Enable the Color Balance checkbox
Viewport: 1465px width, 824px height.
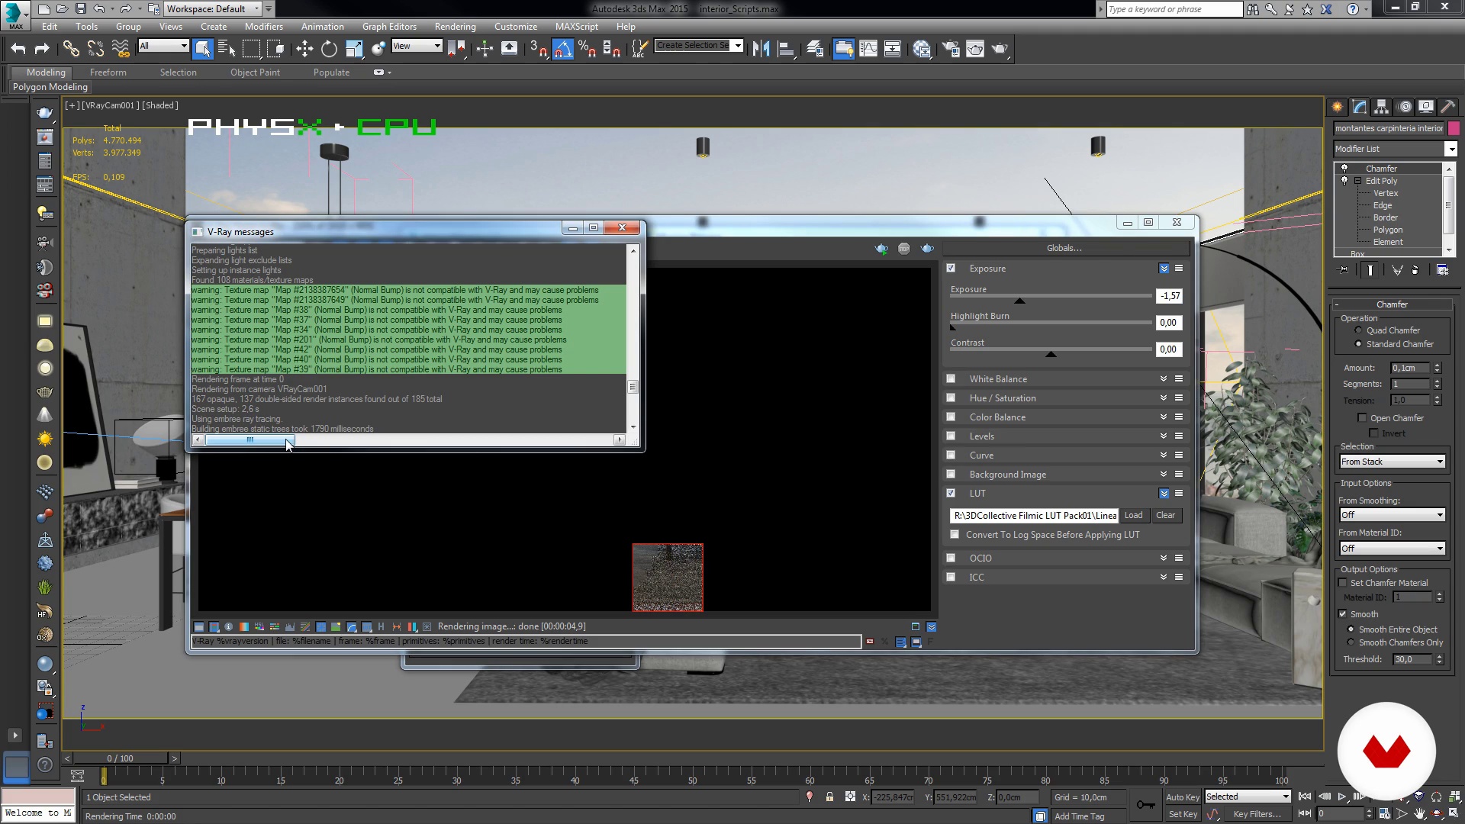(951, 417)
